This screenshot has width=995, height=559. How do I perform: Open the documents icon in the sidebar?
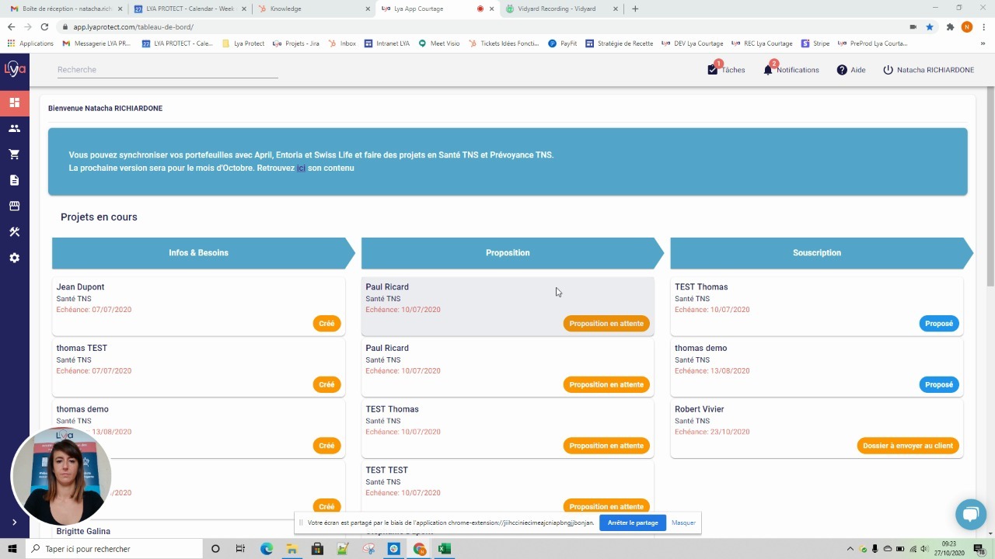[x=14, y=180]
